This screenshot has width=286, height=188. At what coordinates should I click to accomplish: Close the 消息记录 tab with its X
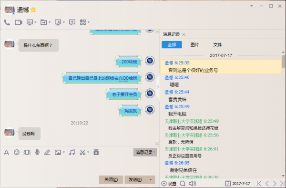[x=184, y=34]
